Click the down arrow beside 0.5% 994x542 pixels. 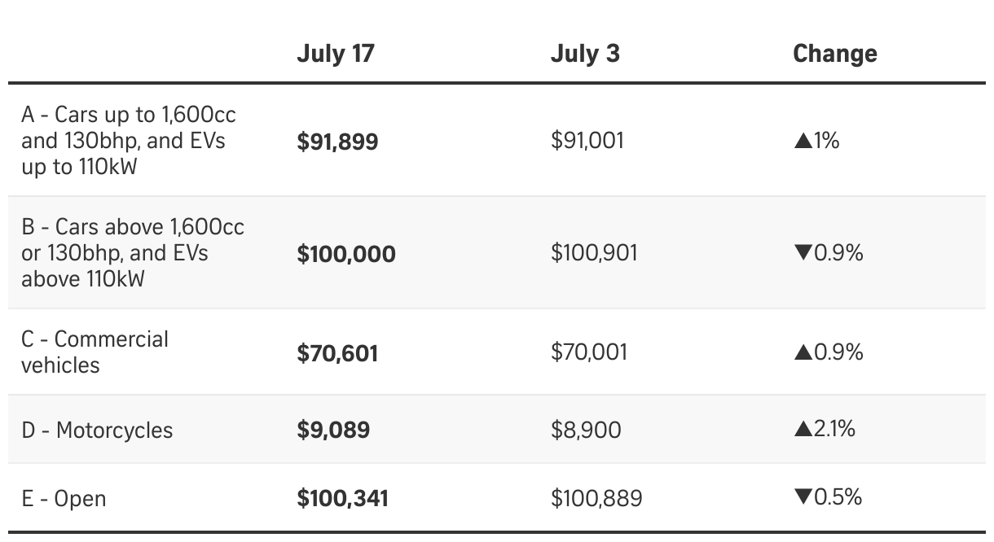pos(803,497)
